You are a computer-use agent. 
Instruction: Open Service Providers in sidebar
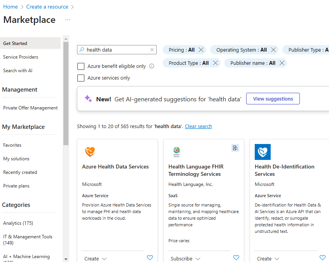pos(21,57)
